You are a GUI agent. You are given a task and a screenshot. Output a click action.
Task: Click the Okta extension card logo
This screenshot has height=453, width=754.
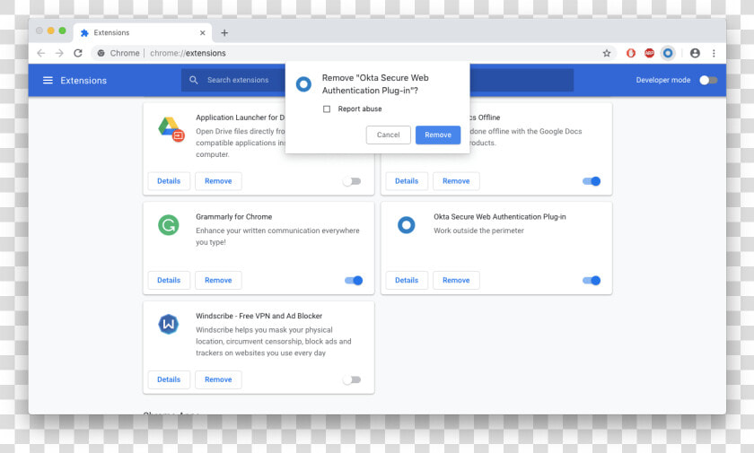tap(407, 225)
